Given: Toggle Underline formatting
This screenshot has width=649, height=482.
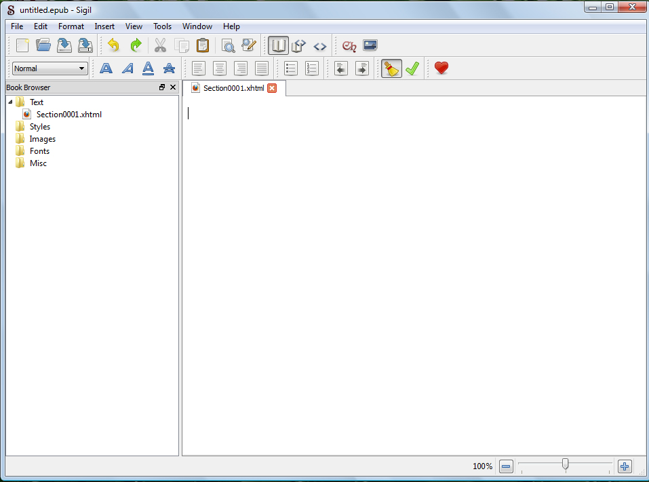Looking at the screenshot, I should (x=148, y=68).
